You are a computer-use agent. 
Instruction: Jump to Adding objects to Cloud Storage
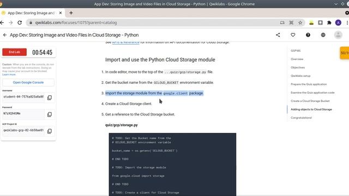coord(311,109)
